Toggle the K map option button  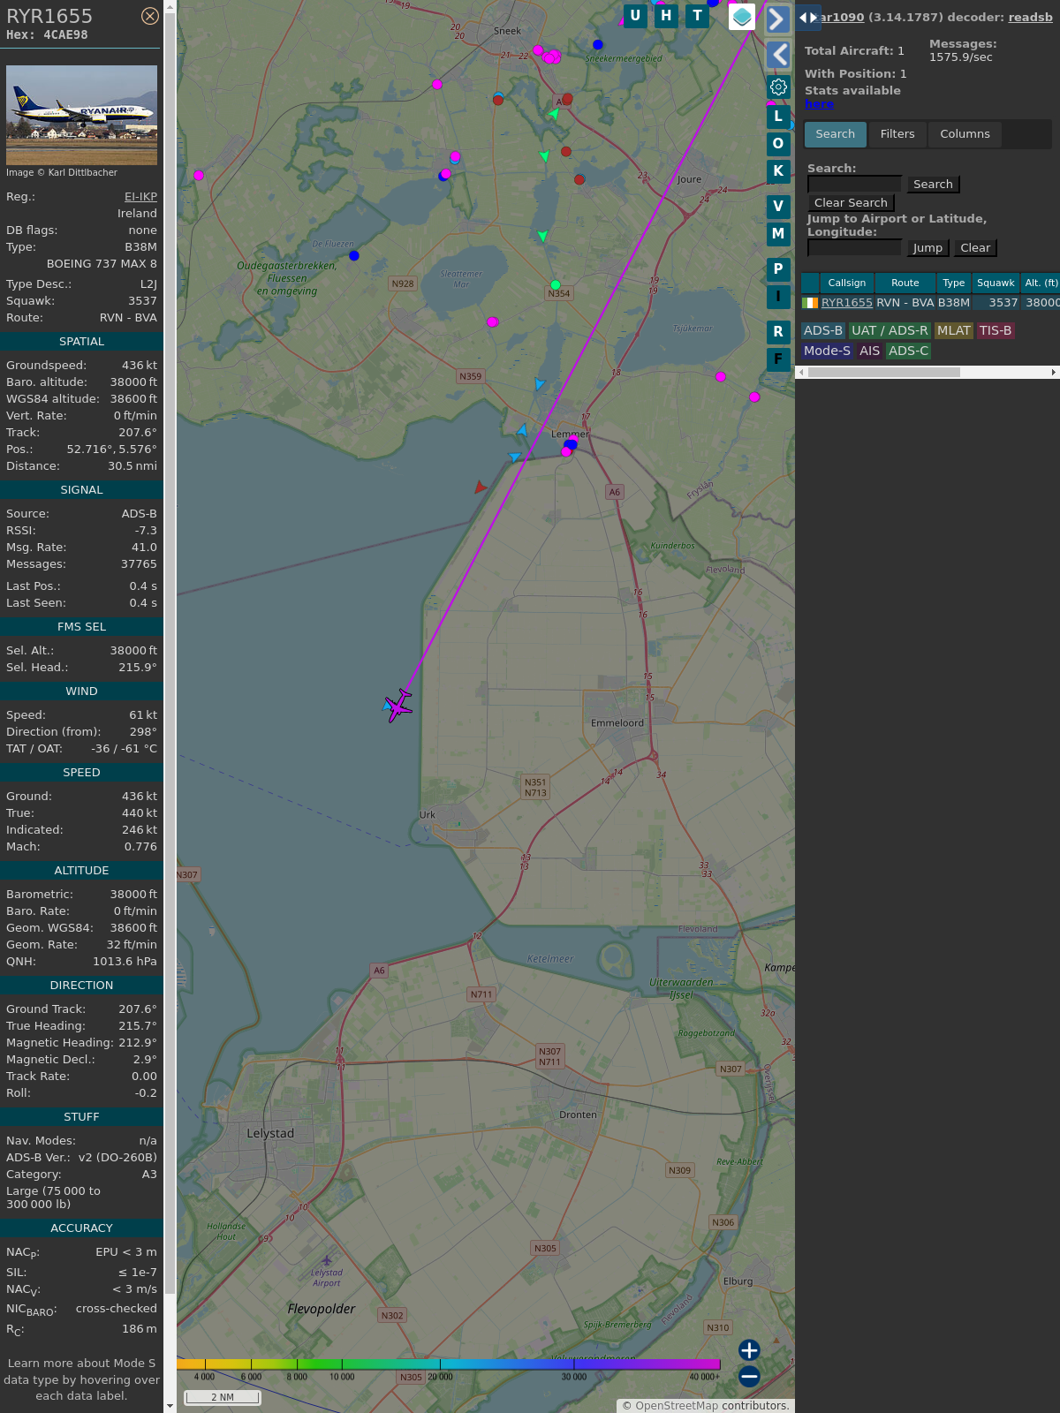(778, 170)
